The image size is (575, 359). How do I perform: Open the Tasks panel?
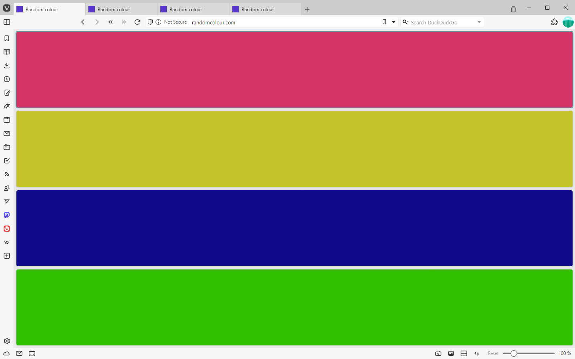tap(7, 161)
